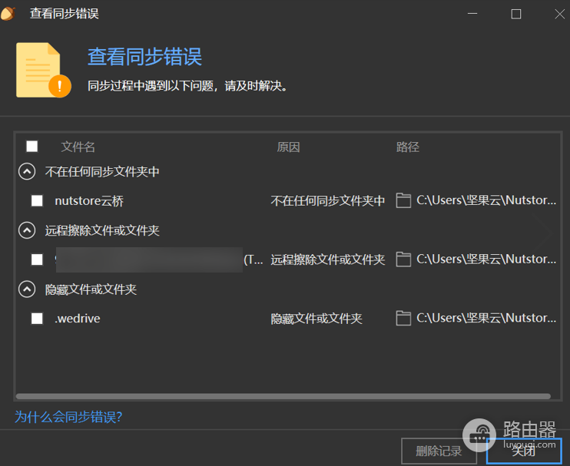Collapse the 不在任何同步文件夹中 group

click(x=27, y=171)
